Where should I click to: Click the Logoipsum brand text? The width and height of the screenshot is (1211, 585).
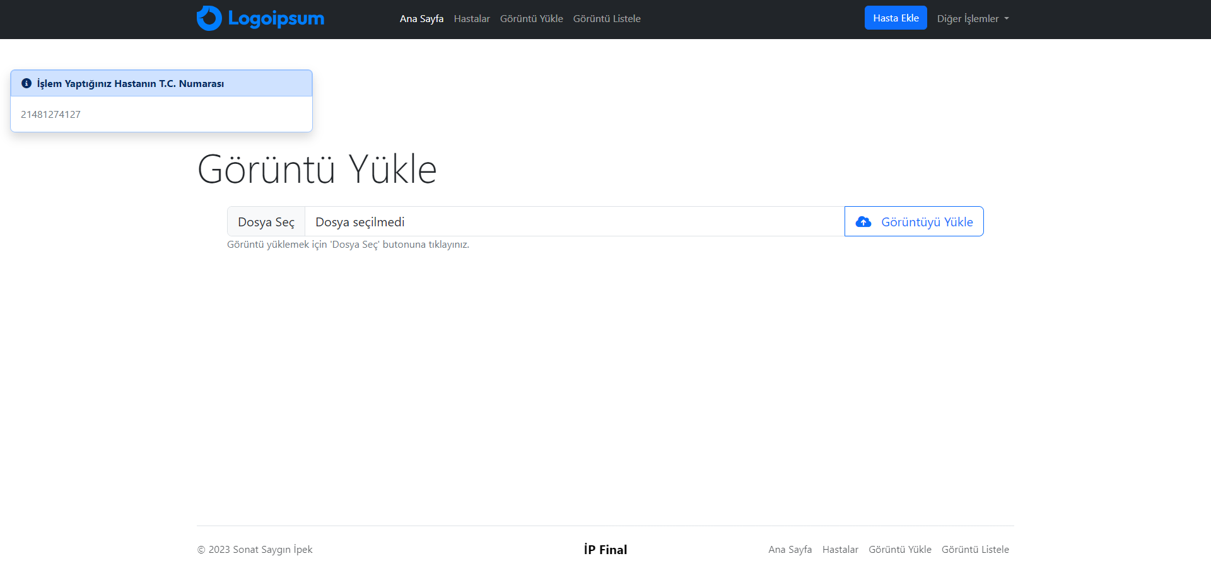275,18
